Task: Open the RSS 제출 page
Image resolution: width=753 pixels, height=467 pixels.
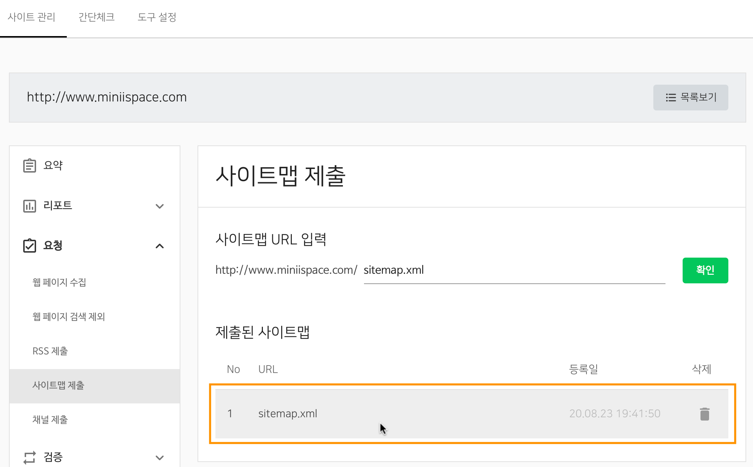Action: [50, 351]
